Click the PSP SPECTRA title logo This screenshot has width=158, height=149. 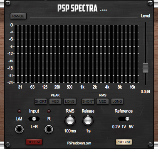(77, 8)
